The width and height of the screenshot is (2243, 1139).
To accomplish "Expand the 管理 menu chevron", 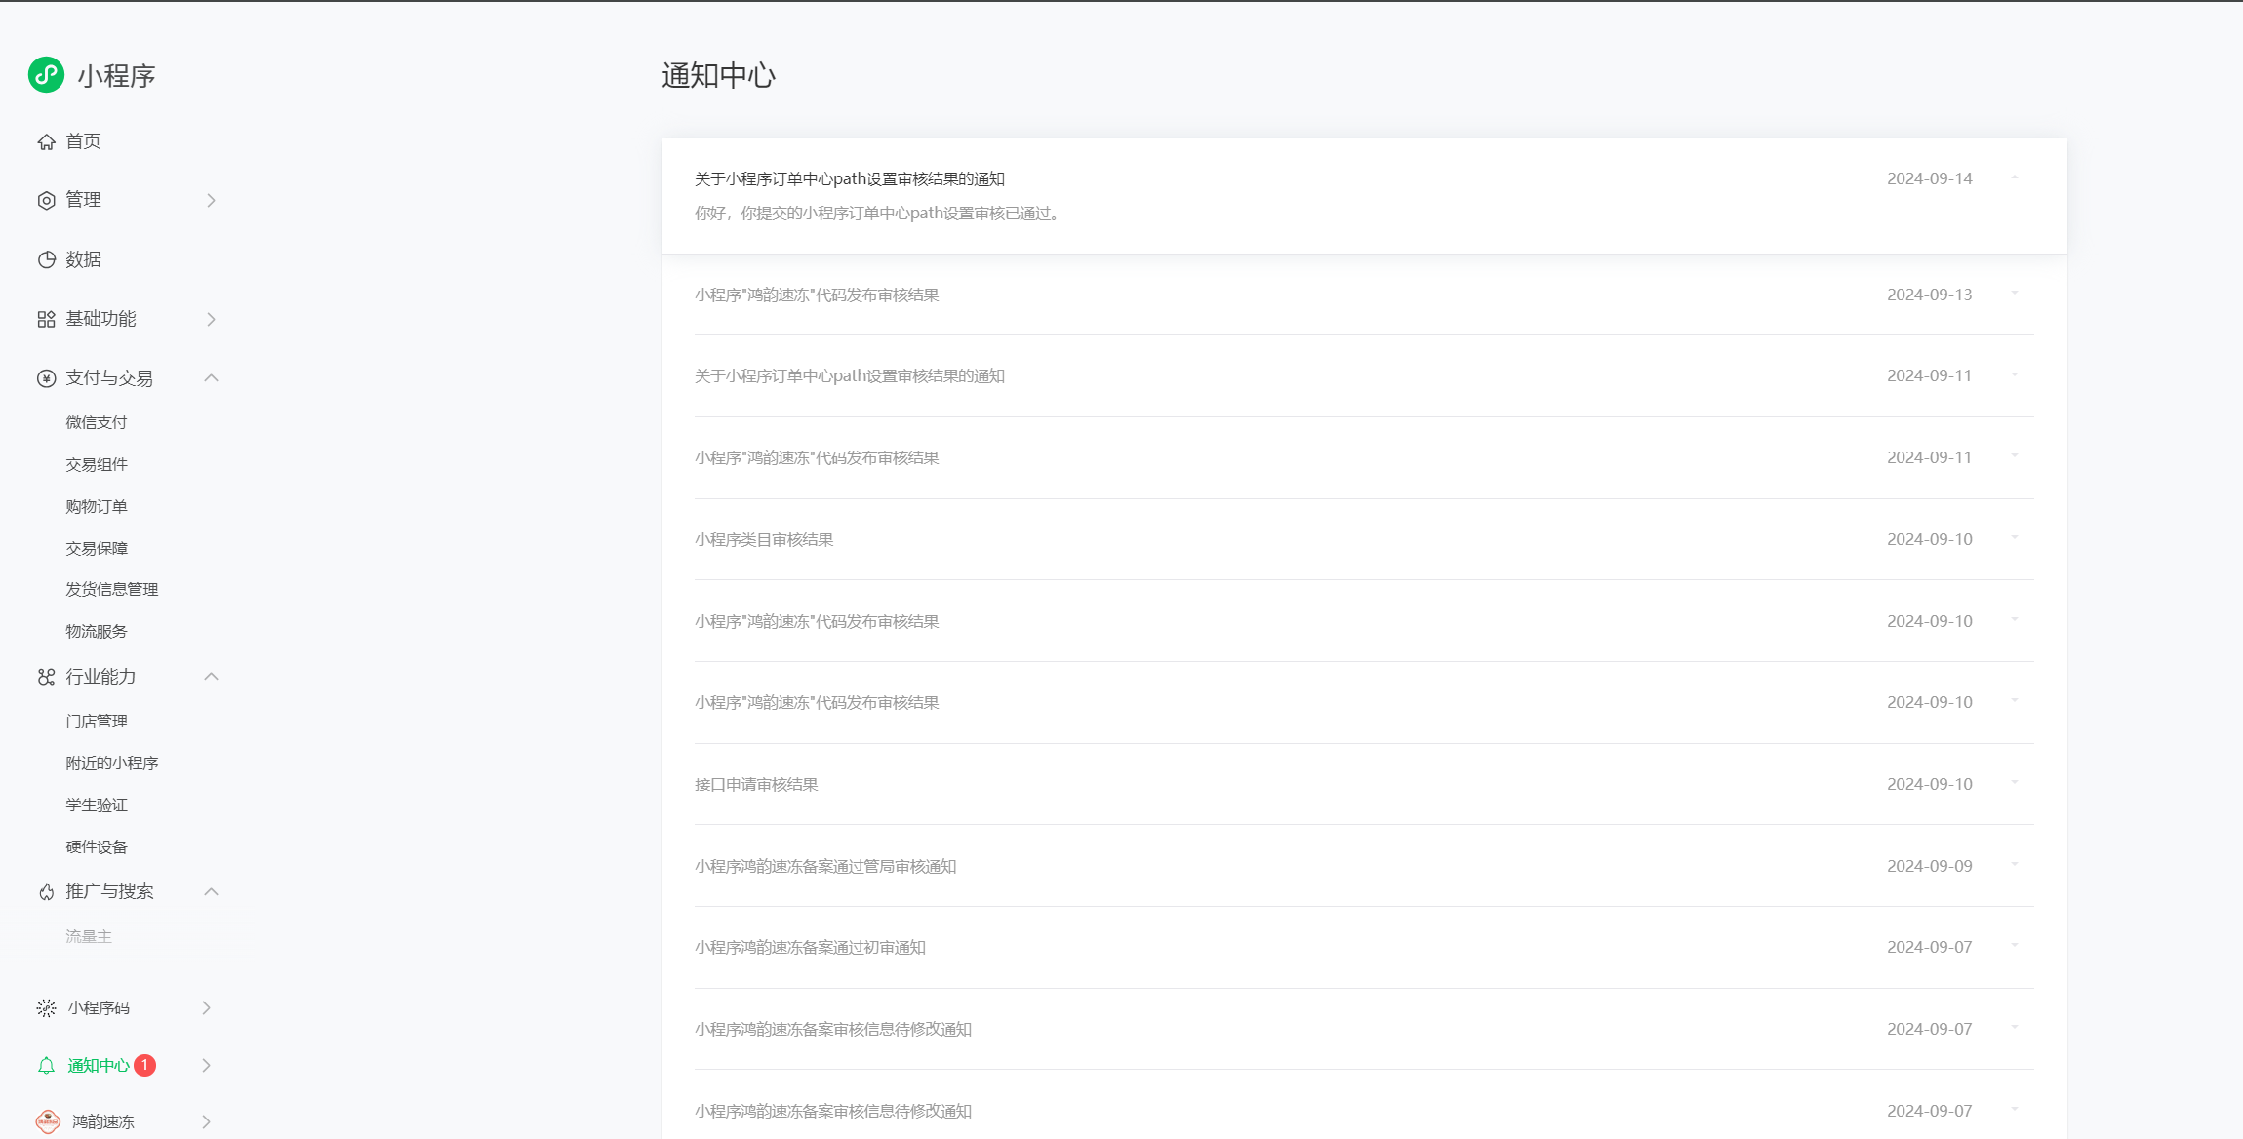I will pos(211,201).
